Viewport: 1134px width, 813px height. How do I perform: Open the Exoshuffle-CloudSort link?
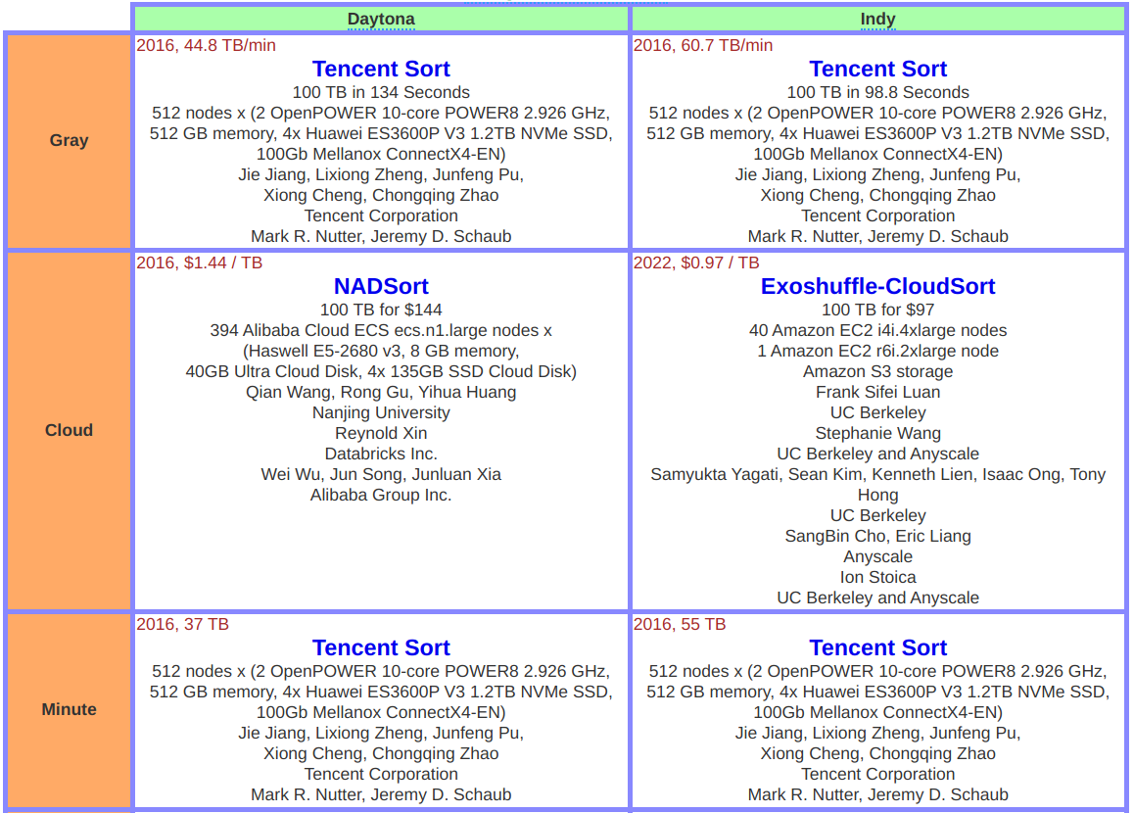tap(877, 286)
